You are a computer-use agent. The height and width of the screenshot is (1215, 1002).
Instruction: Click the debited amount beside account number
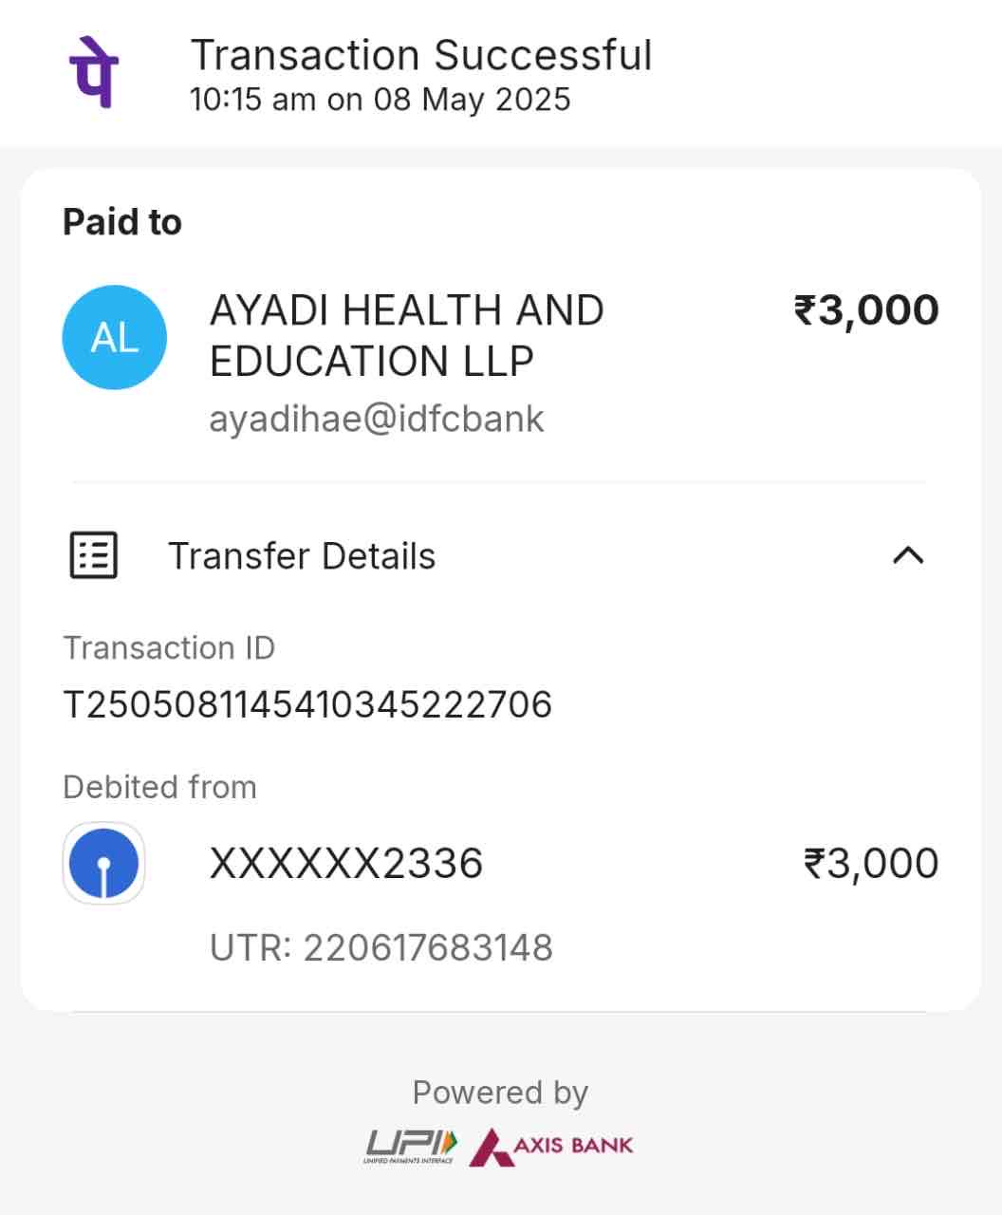tap(870, 864)
